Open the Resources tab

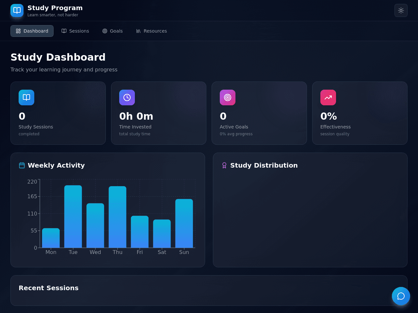(152, 31)
